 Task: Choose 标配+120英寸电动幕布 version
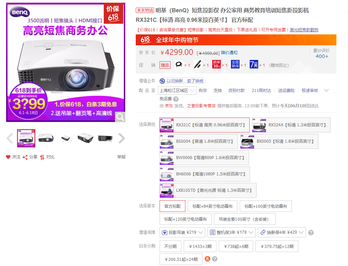185,219
